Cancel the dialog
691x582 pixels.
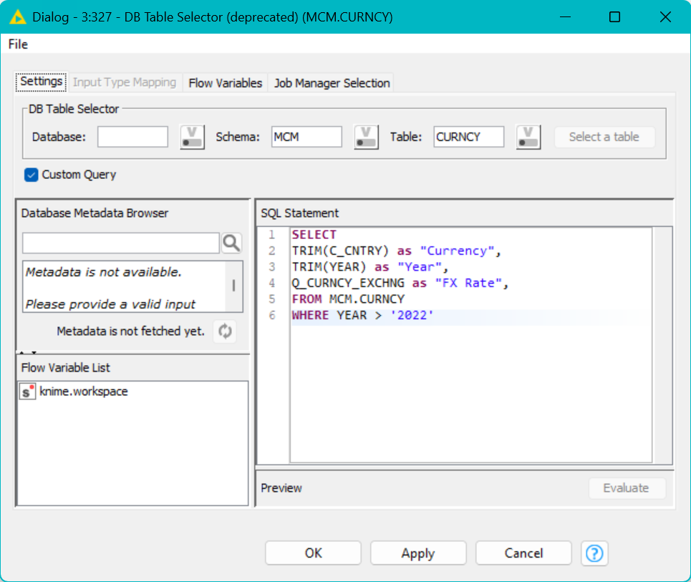click(x=523, y=553)
